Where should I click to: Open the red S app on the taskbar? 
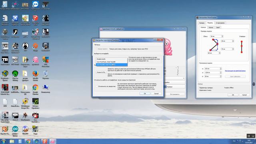coord(44,141)
